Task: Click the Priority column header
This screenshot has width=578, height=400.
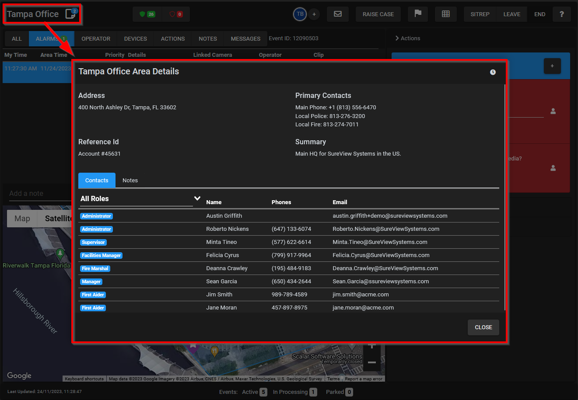Action: pos(115,55)
